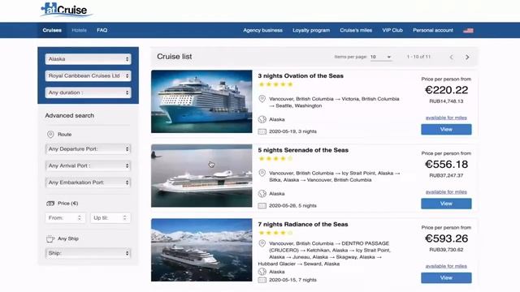The image size is (520, 292).
Task: Click the calendar icon next to 2020-05-26
Action: pyautogui.click(x=262, y=205)
